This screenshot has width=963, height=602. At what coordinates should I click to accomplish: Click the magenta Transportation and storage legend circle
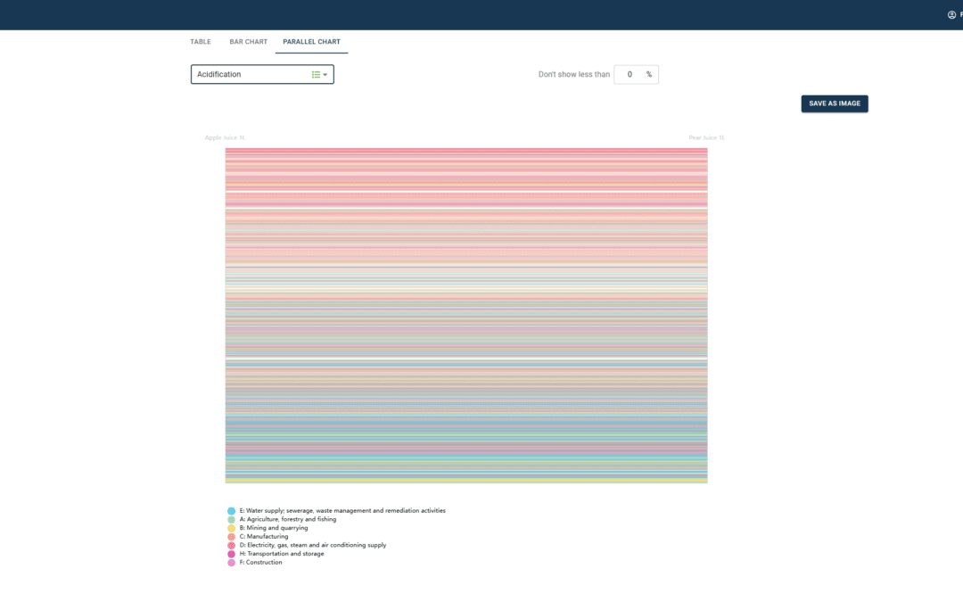(x=232, y=554)
